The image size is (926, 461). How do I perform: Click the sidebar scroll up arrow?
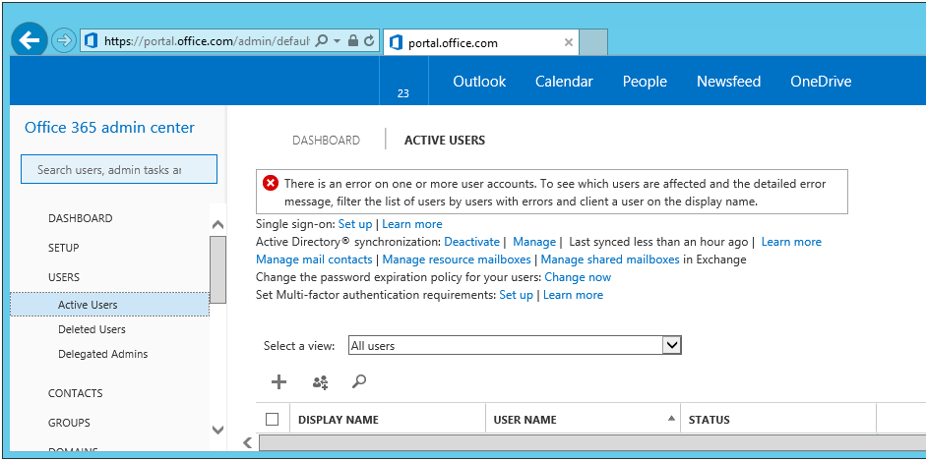coord(217,225)
